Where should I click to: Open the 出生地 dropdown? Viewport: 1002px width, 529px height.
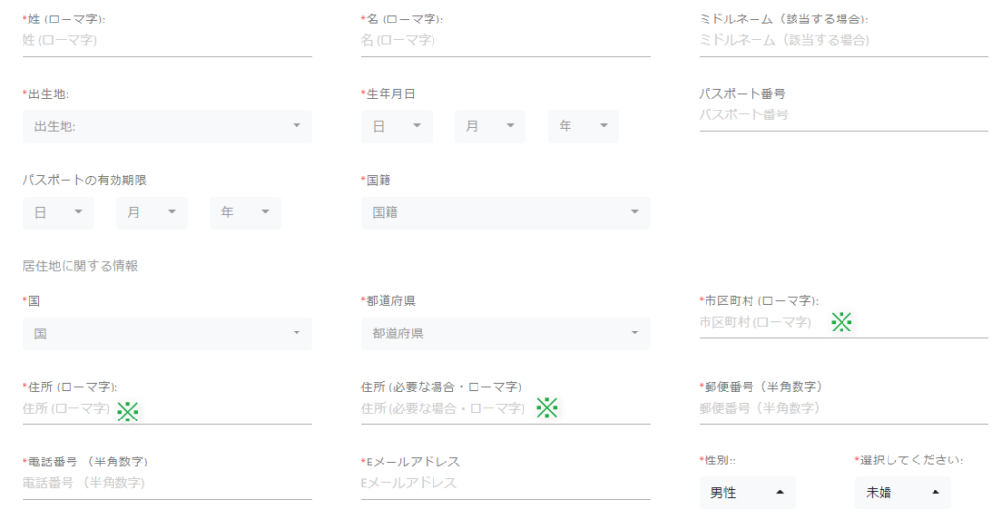coord(167,126)
